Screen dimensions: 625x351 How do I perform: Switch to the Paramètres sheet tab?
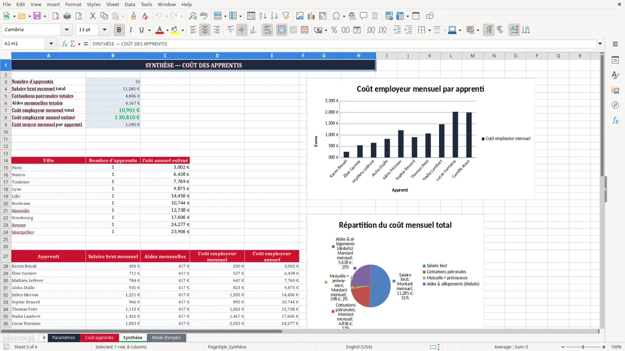point(64,338)
